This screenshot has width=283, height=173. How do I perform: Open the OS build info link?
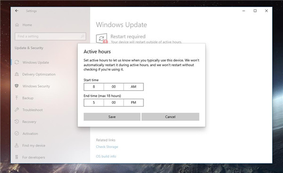point(106,156)
